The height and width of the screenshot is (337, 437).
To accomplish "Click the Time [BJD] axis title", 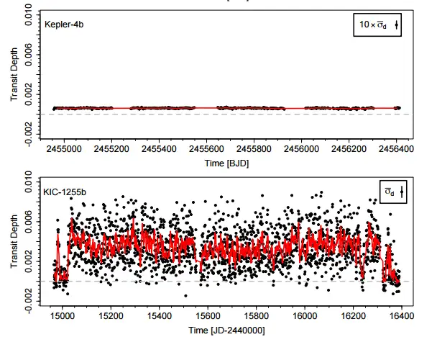I will pyautogui.click(x=226, y=164).
